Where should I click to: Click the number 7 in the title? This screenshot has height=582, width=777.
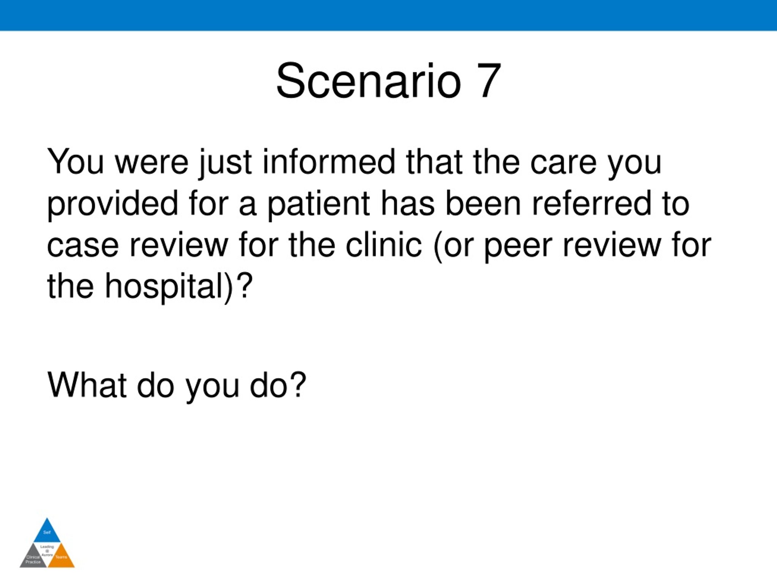pyautogui.click(x=489, y=81)
